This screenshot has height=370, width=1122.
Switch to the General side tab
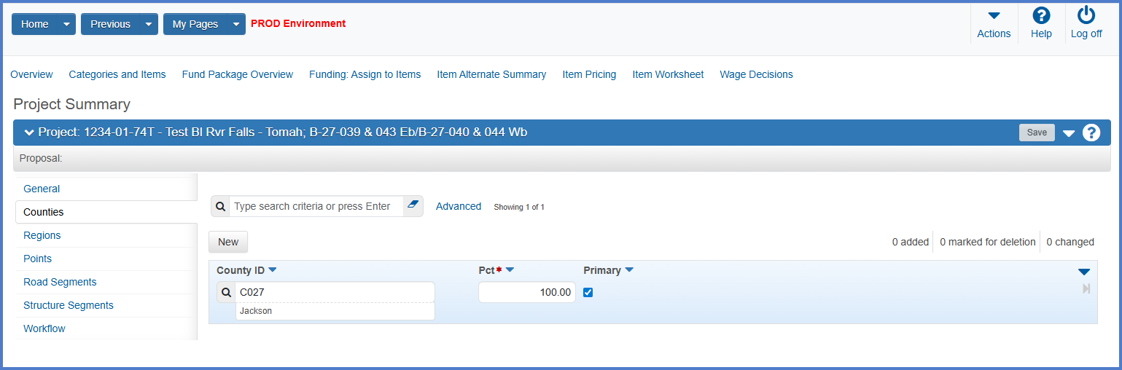[x=42, y=189]
